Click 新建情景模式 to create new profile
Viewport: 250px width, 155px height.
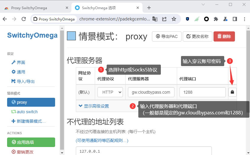pyautogui.click(x=28, y=121)
